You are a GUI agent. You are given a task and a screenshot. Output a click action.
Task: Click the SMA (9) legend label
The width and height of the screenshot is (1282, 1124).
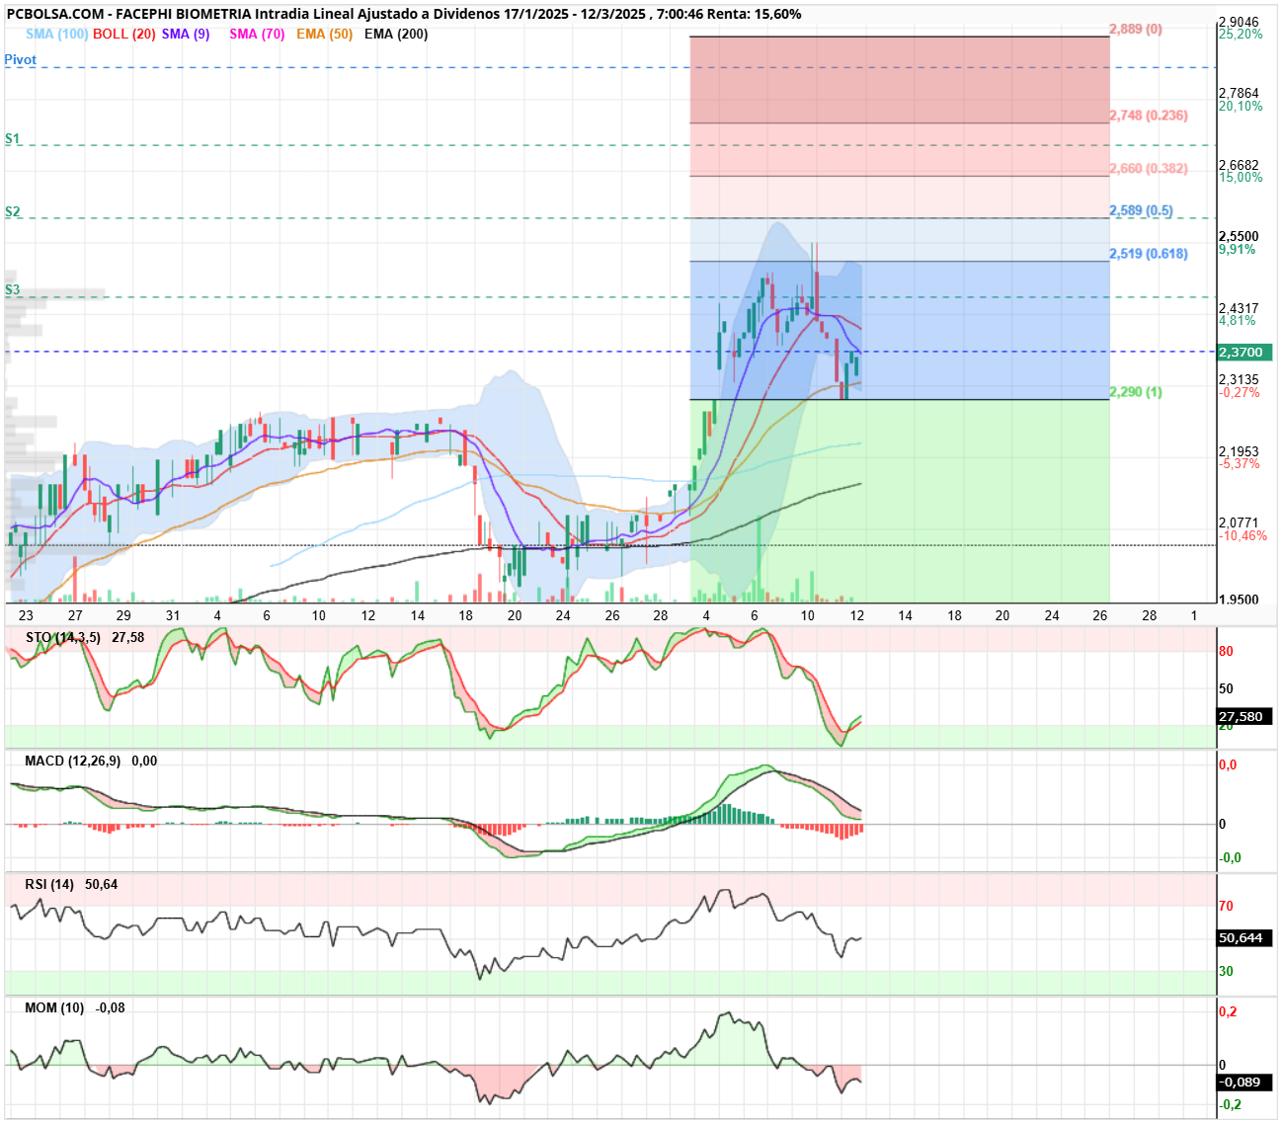pos(186,34)
